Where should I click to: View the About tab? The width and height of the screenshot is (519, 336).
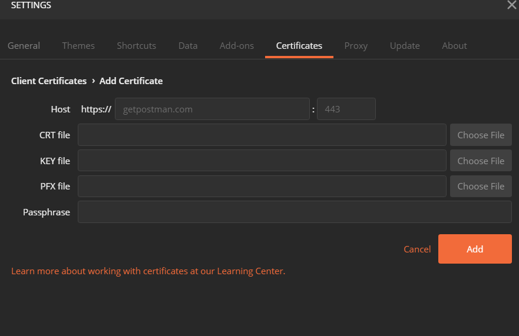click(454, 46)
